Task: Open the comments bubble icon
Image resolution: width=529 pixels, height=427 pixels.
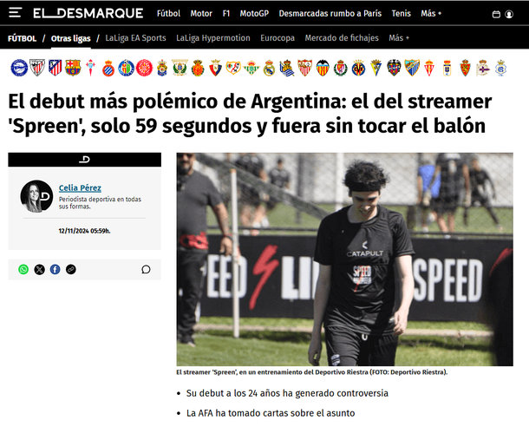Action: [x=146, y=269]
